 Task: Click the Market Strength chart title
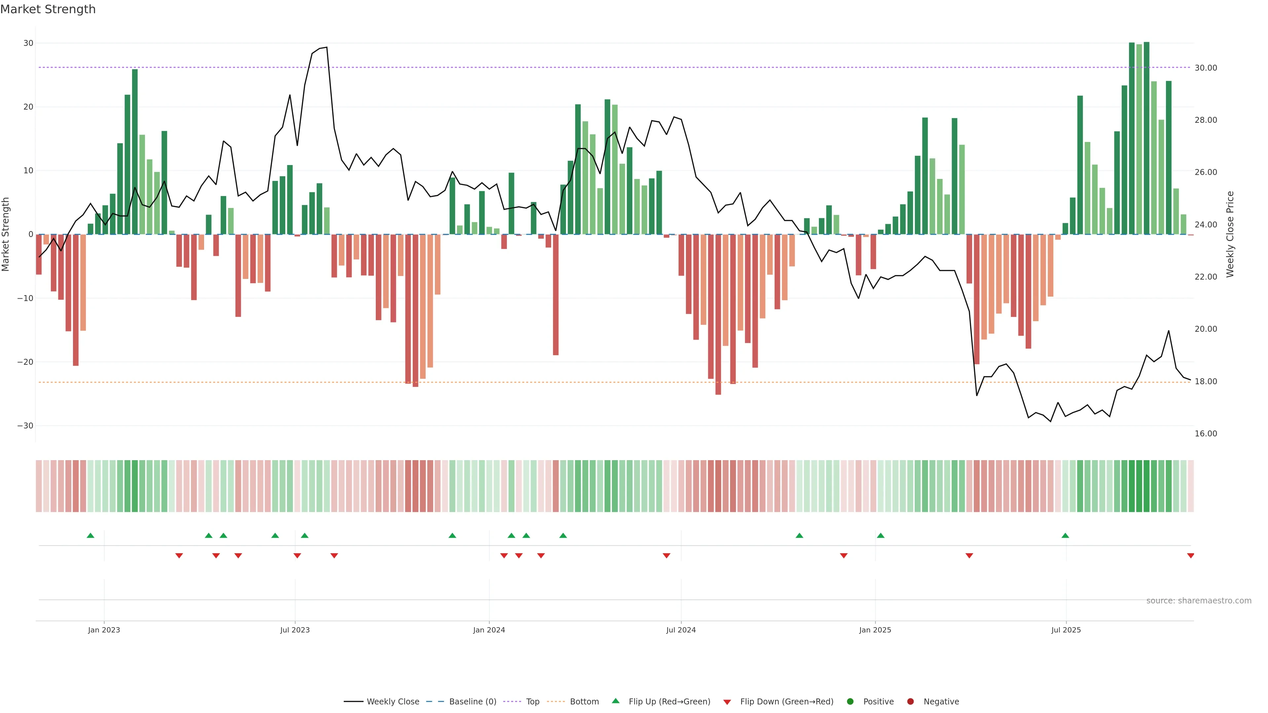pyautogui.click(x=48, y=9)
